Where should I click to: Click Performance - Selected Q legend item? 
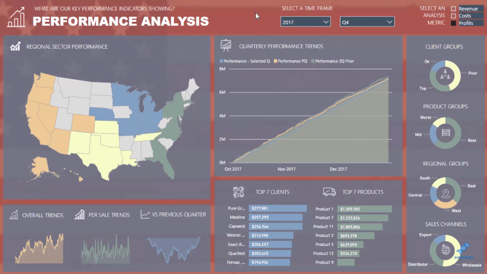(245, 61)
